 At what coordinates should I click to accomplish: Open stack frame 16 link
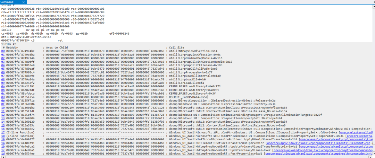pyautogui.click(x=3, y=129)
